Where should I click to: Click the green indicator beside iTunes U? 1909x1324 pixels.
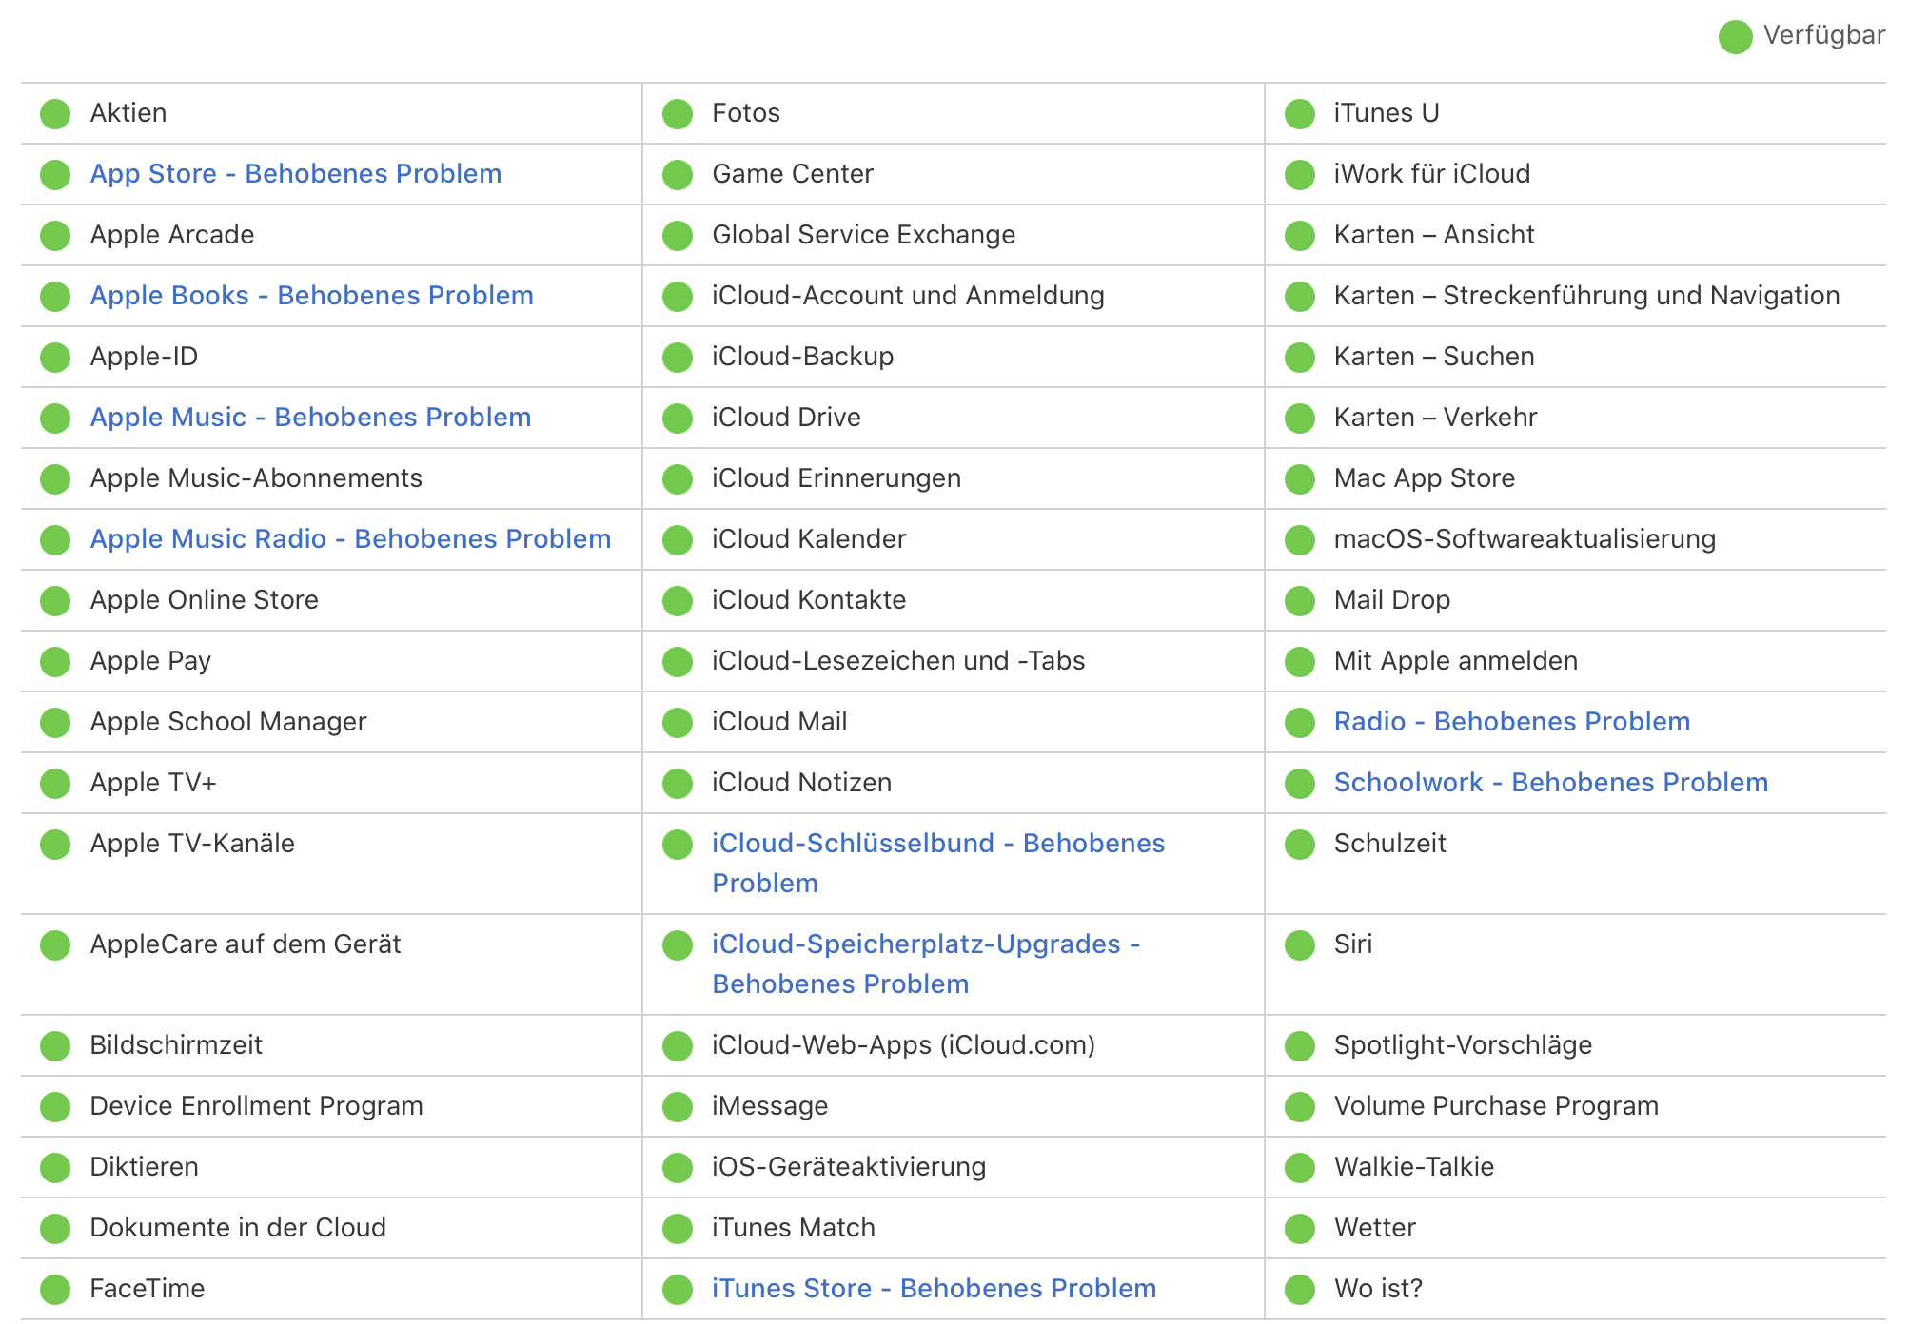[x=1300, y=114]
